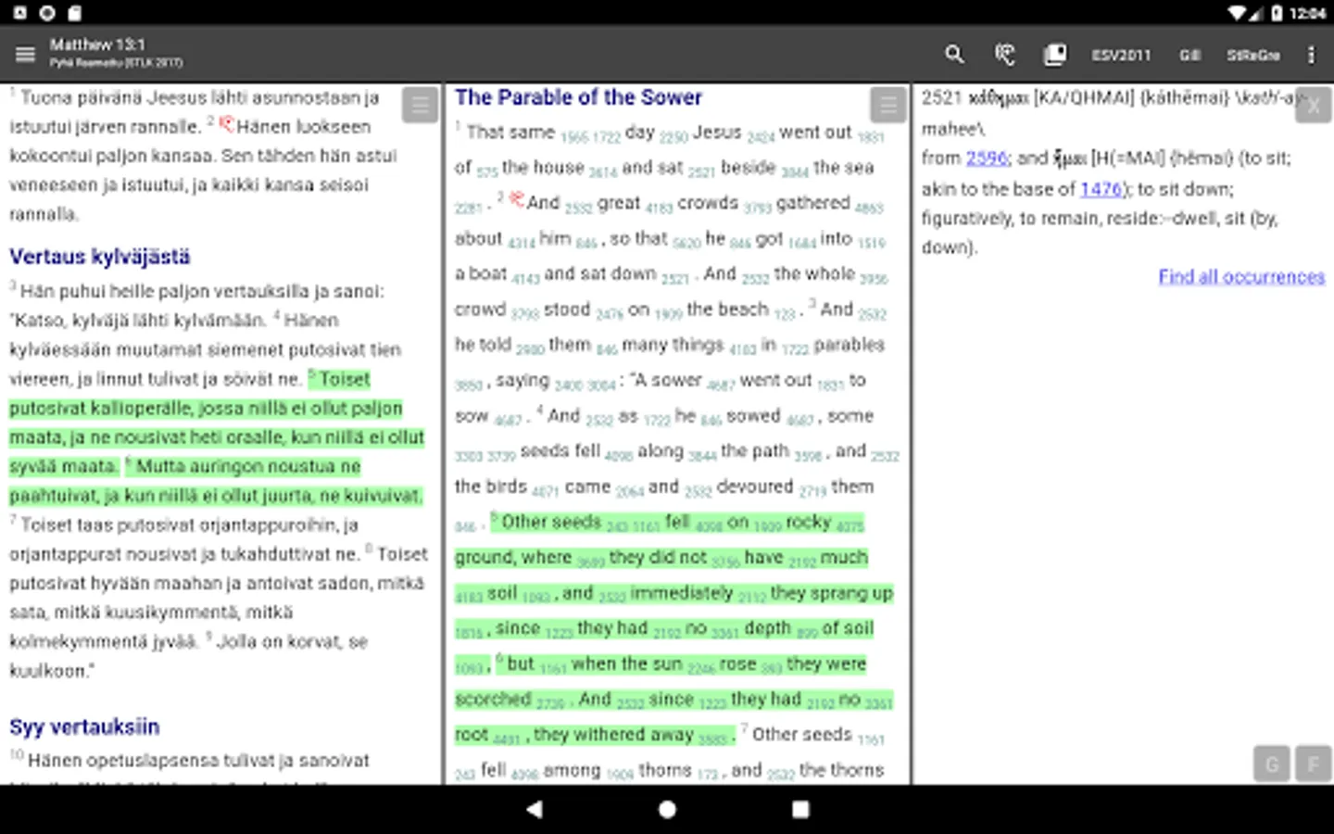1334x834 pixels.
Task: Click Strong's number 2246 after 'the sun'
Action: pos(701,669)
